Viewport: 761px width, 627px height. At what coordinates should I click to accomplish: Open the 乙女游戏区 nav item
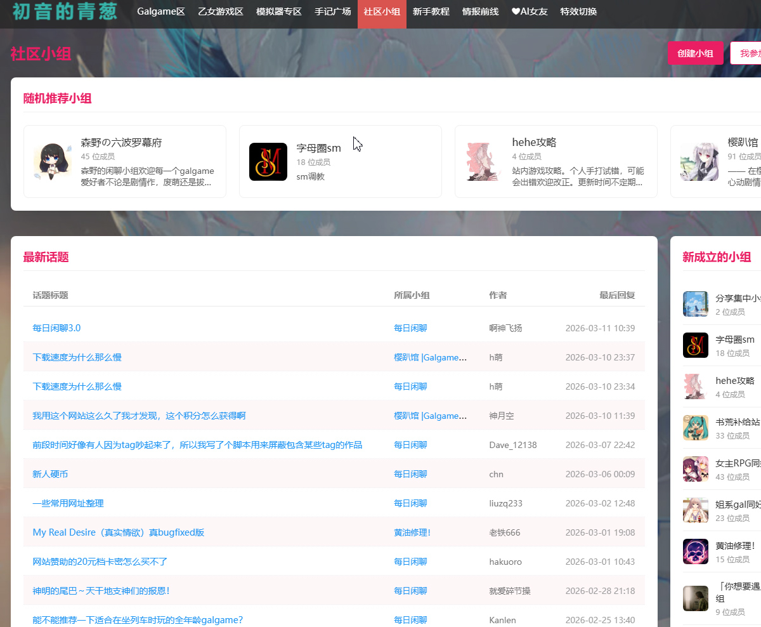pyautogui.click(x=220, y=11)
